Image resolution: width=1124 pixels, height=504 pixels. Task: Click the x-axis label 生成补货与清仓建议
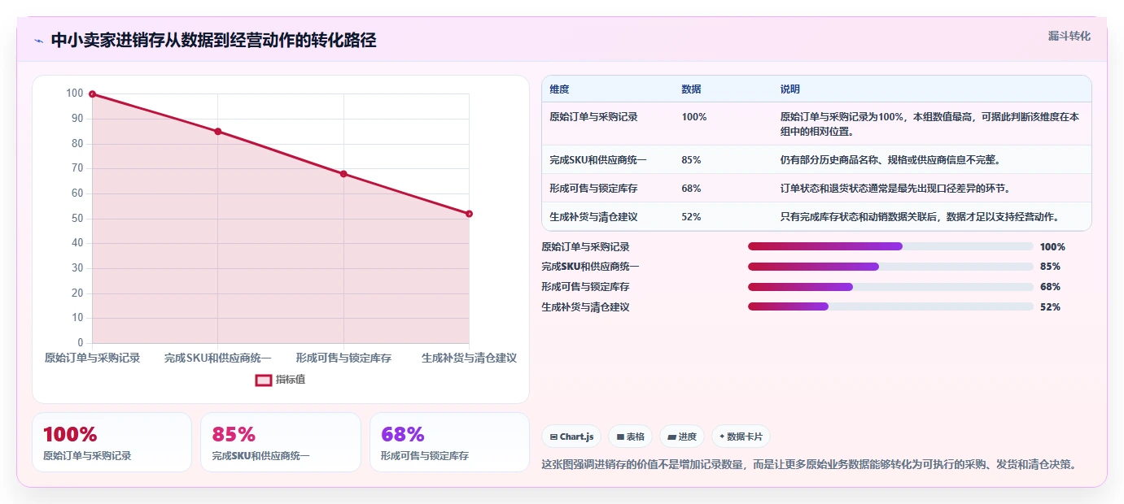click(469, 358)
